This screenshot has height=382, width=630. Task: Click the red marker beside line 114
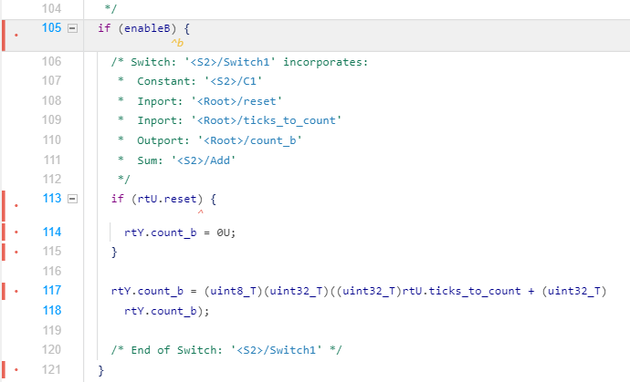point(16,232)
